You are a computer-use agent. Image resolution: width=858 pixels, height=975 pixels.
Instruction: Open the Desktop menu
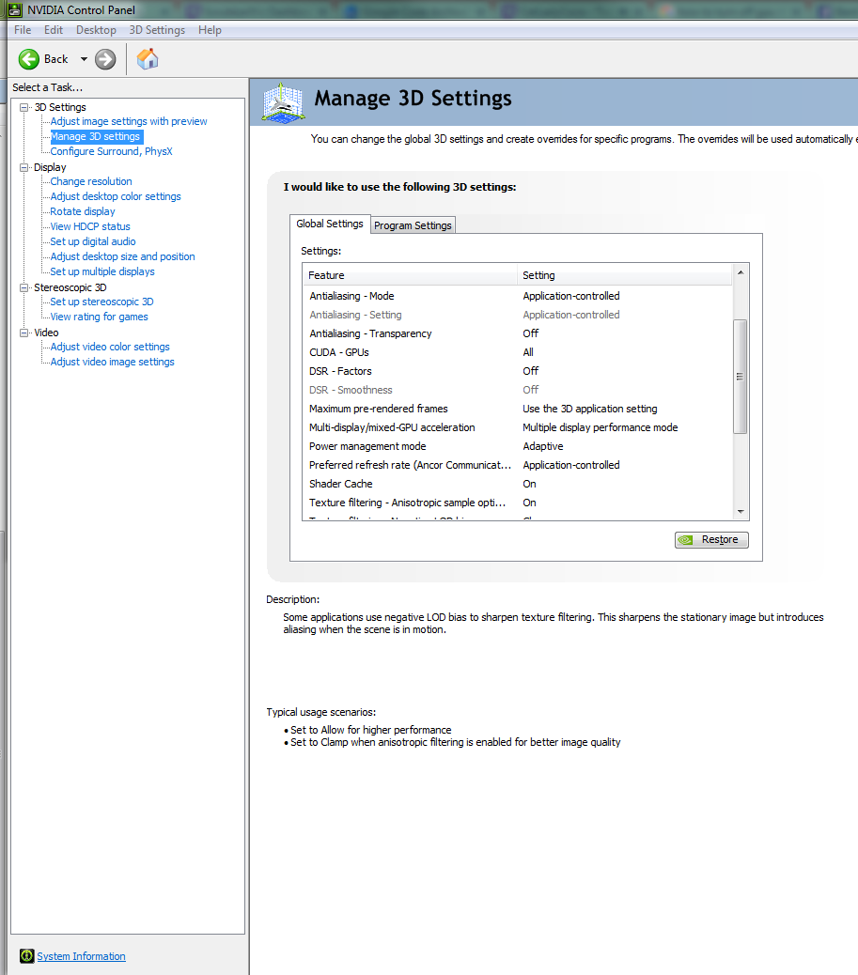(96, 30)
